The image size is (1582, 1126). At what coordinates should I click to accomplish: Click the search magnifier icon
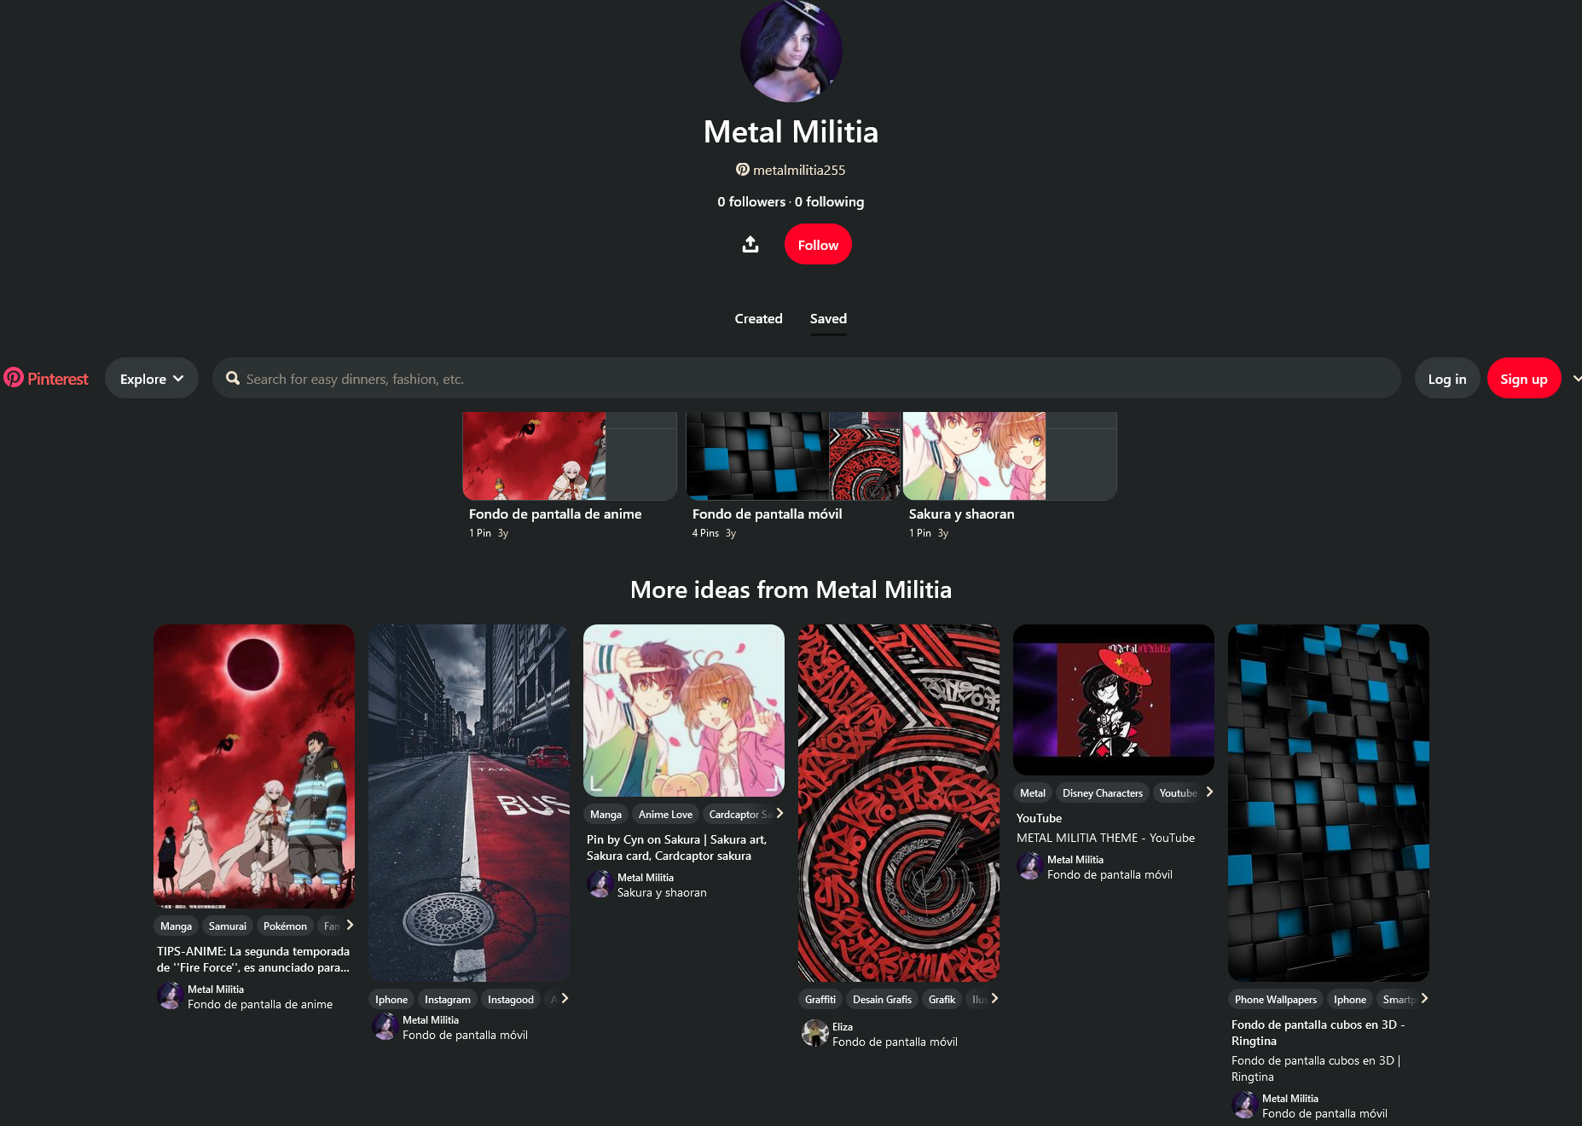point(232,378)
